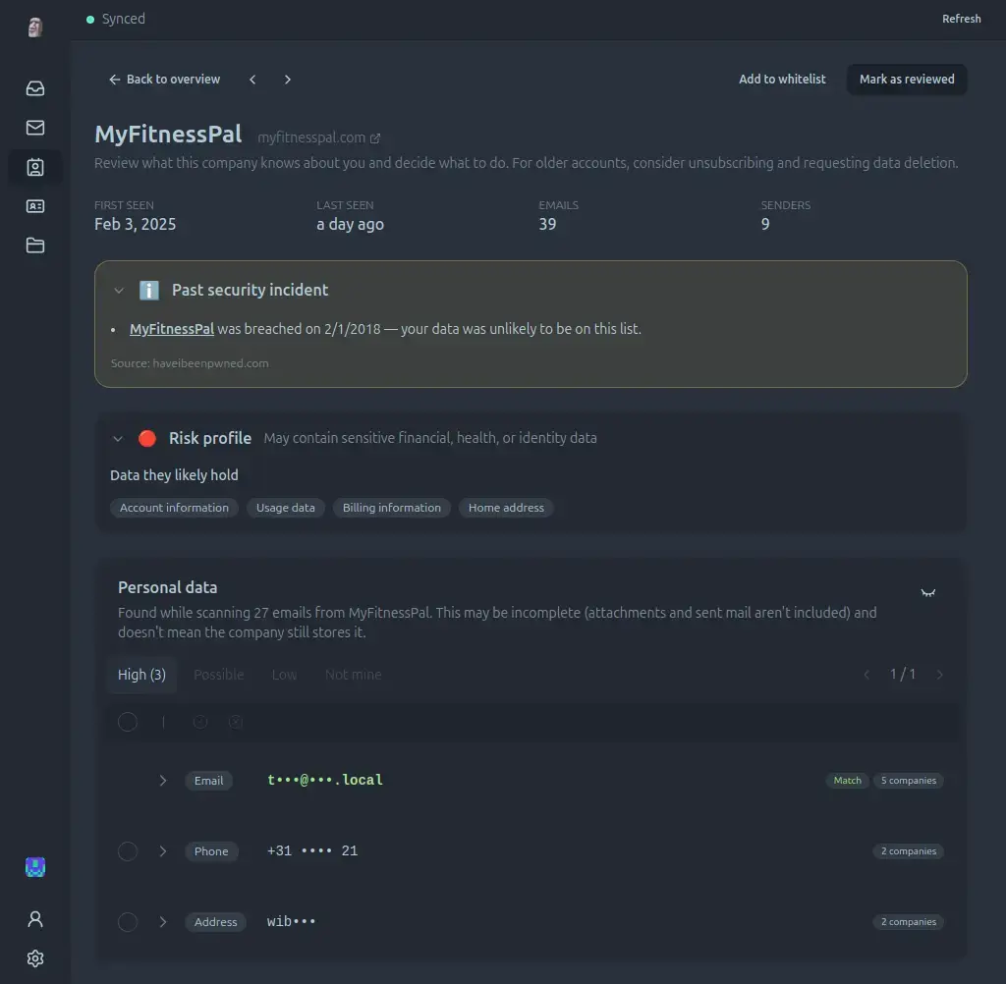Click the Account information tag
Viewport: 1006px width, 984px height.
(174, 508)
